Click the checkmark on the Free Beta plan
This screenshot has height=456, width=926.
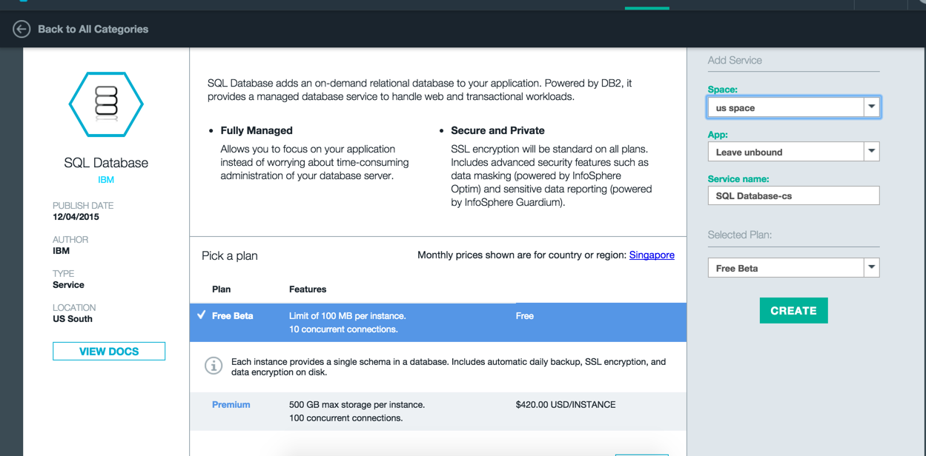pos(201,315)
